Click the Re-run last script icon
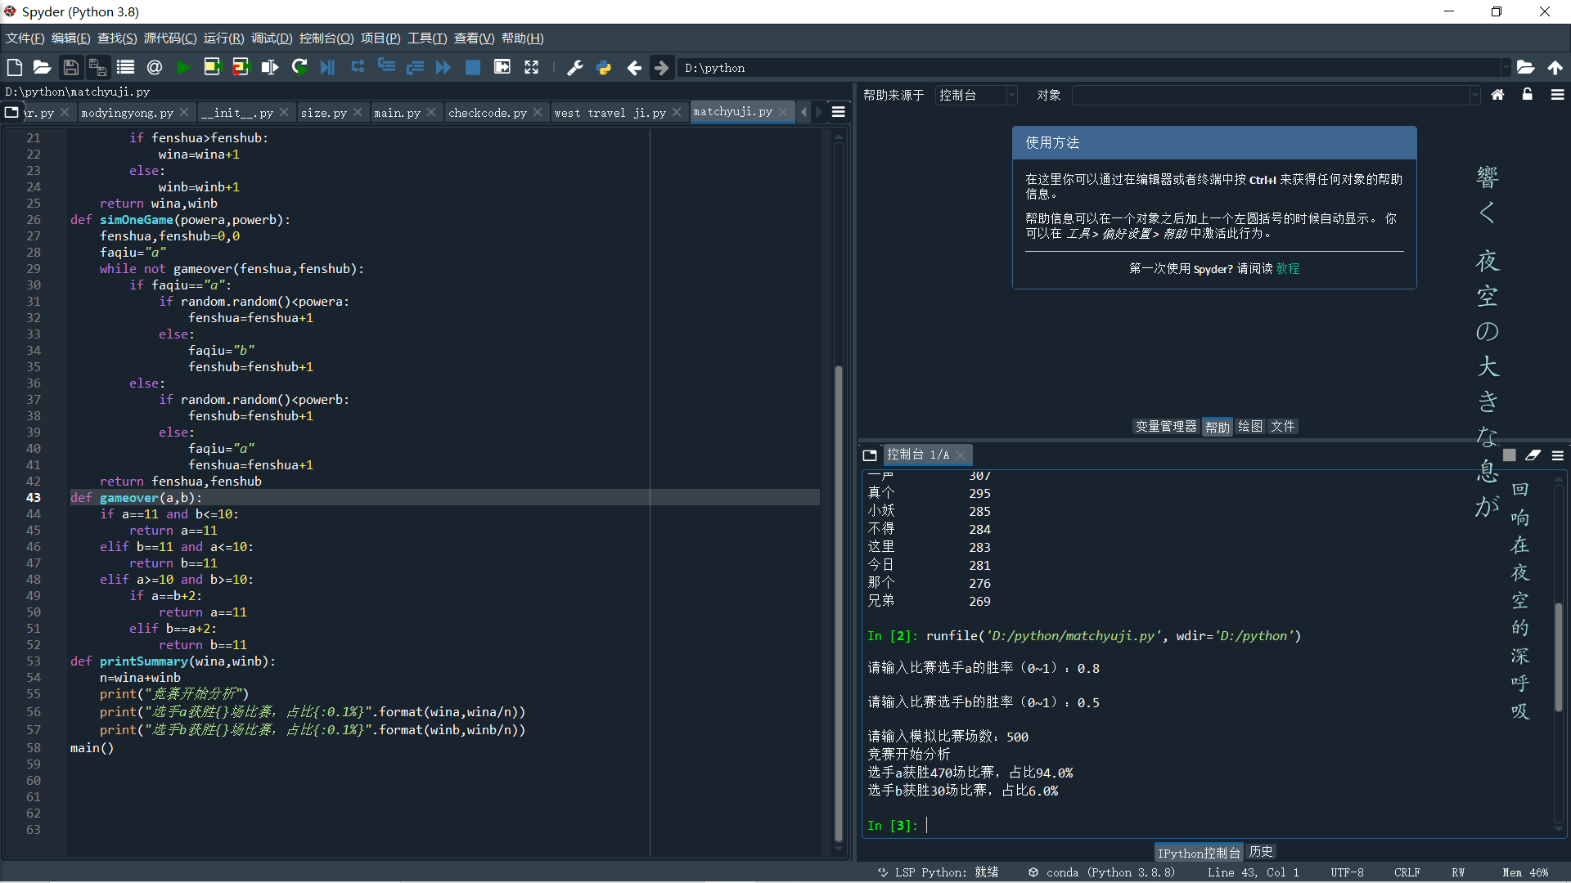Screen dimensions: 1571x883 pos(299,68)
